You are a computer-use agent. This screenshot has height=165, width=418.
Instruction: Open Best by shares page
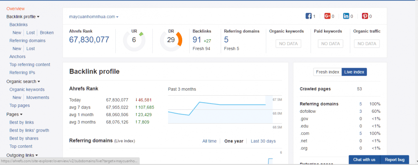[24, 138]
